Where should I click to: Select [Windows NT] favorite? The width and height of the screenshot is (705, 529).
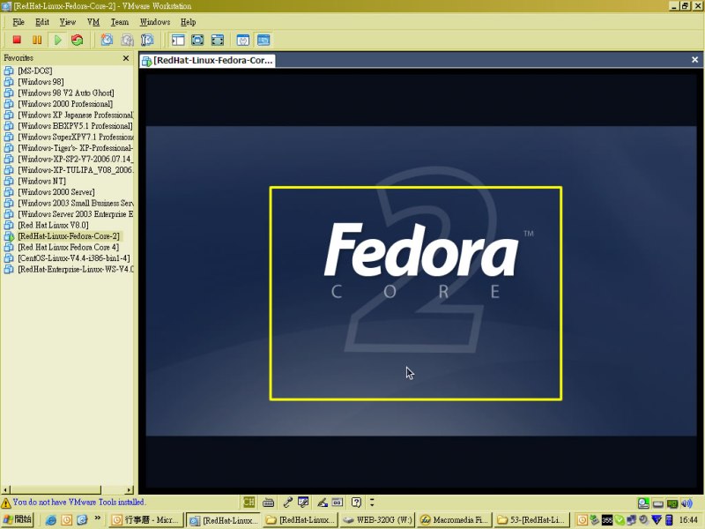point(41,181)
